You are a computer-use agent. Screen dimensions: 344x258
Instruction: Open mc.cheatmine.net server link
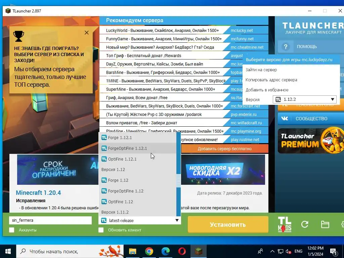click(x=247, y=47)
